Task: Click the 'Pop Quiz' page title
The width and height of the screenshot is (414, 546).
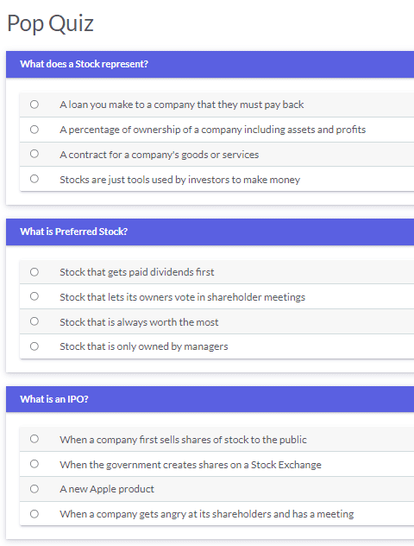Action: pyautogui.click(x=50, y=23)
